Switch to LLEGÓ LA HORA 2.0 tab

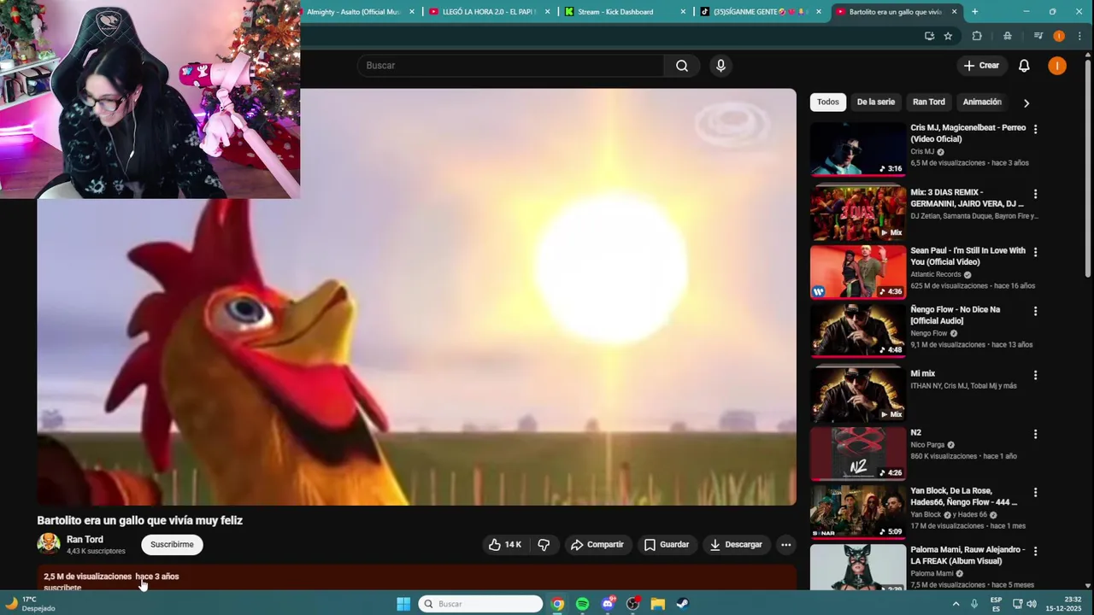coord(489,12)
